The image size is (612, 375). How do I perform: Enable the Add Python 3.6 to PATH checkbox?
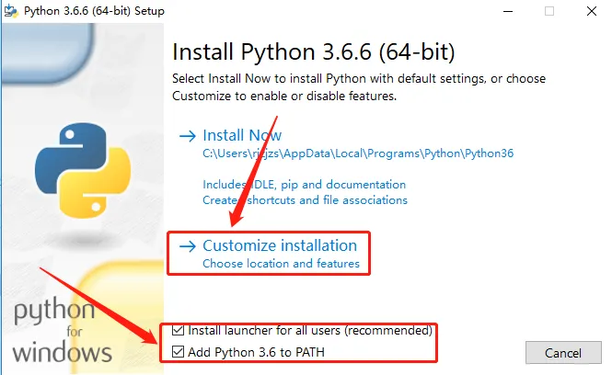tap(179, 351)
